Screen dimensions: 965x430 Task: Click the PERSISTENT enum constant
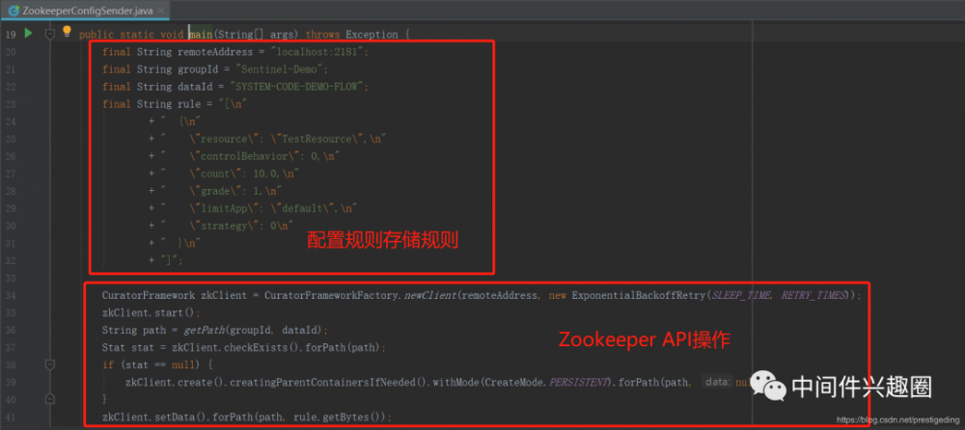578,382
